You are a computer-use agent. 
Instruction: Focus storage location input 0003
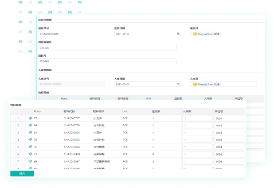click(x=229, y=133)
